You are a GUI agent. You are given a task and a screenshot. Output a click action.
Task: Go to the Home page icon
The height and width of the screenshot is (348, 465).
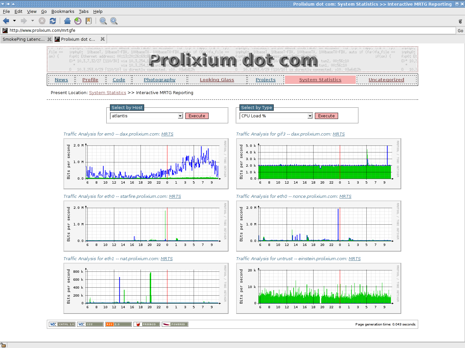click(67, 21)
